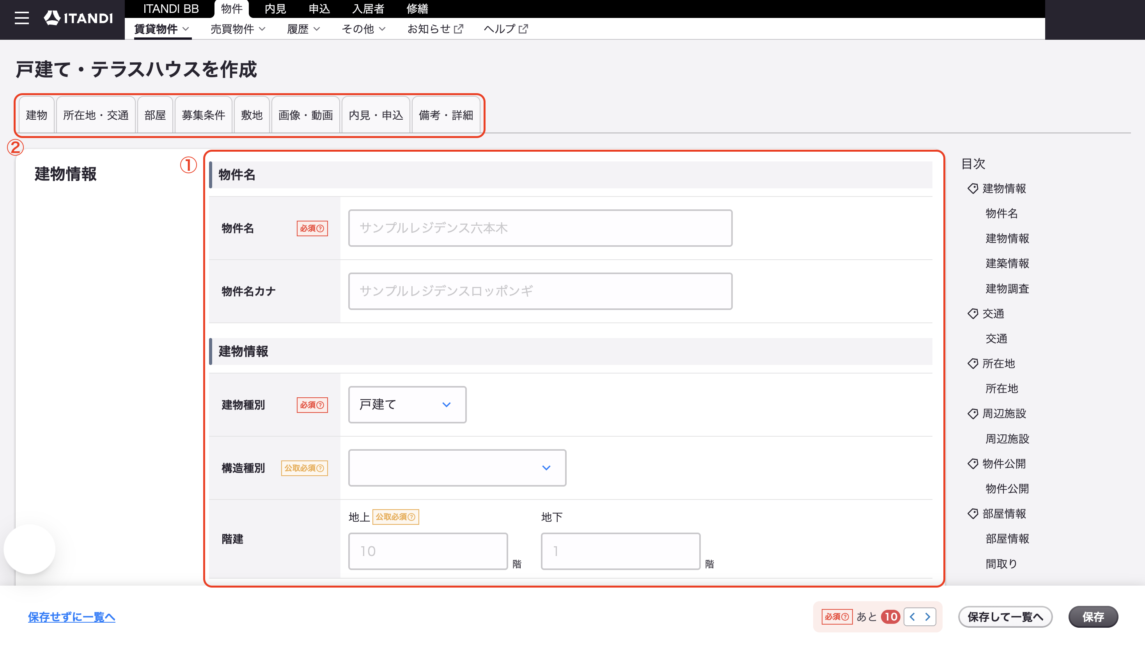Image resolution: width=1145 pixels, height=648 pixels.
Task: Click the 必須 badge in the footer
Action: click(x=837, y=617)
